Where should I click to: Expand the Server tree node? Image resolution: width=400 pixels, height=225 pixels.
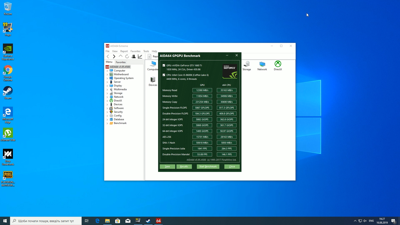click(107, 82)
